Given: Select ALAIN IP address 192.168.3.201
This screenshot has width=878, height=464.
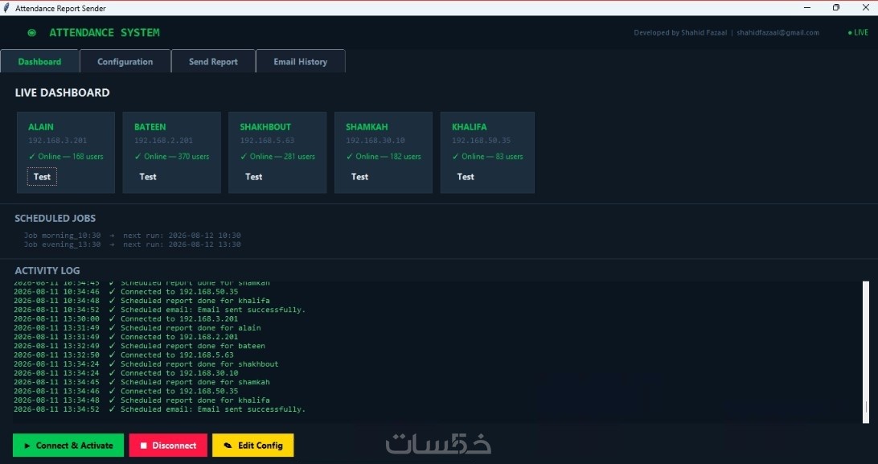Looking at the screenshot, I should click(x=58, y=141).
